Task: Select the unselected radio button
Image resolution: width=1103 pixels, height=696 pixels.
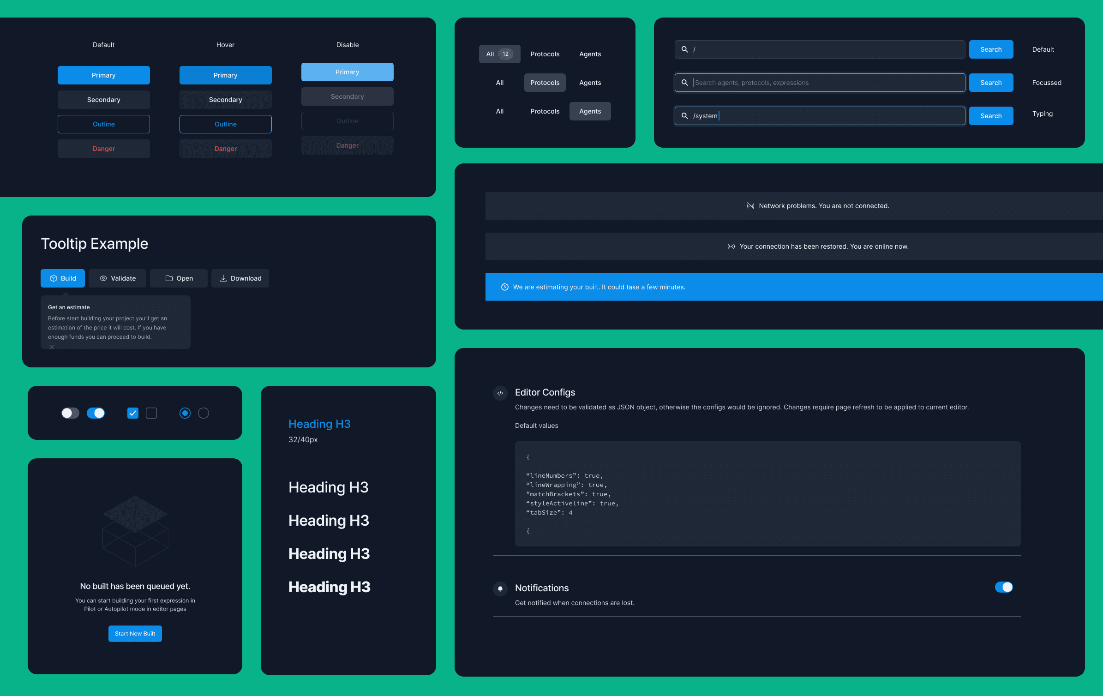Action: coord(204,413)
